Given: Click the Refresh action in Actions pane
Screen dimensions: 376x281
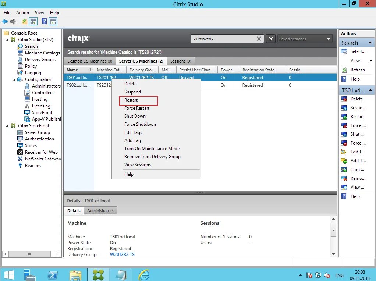Looking at the screenshot, I should point(357,70).
